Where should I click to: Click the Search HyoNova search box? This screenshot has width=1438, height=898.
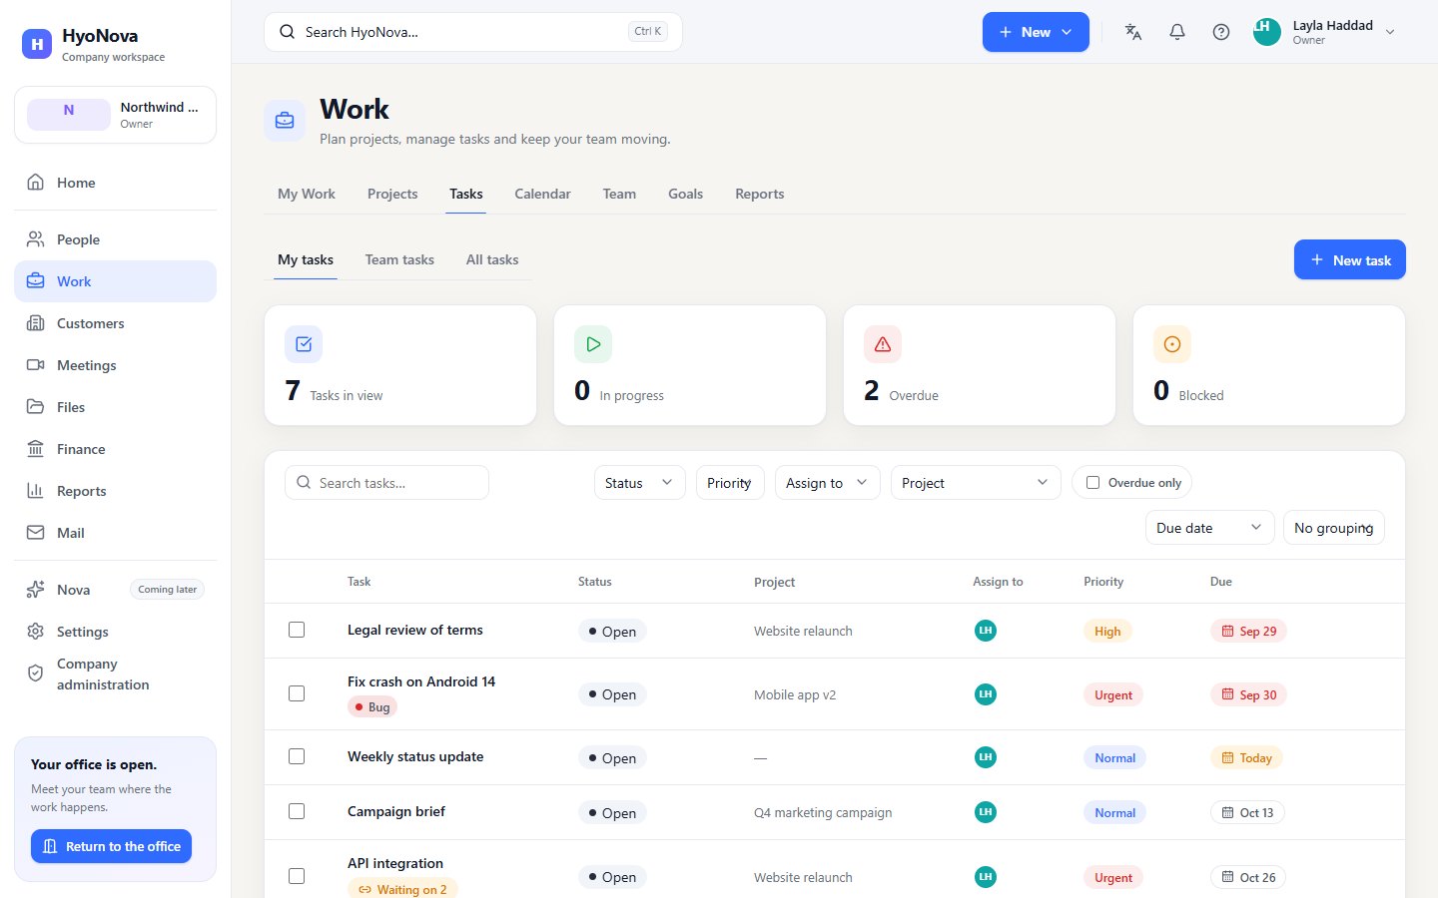point(473,32)
